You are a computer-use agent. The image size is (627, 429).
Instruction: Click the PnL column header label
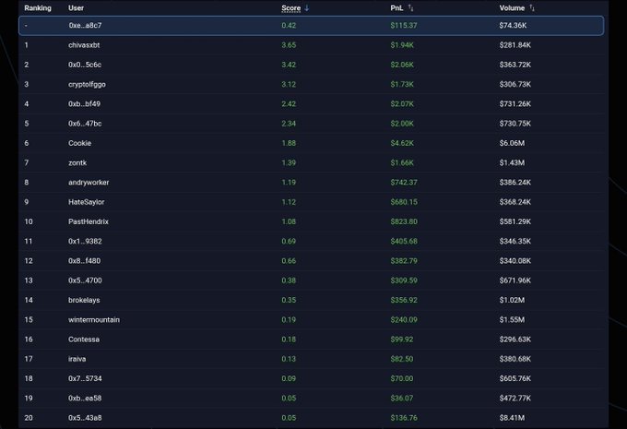point(396,8)
